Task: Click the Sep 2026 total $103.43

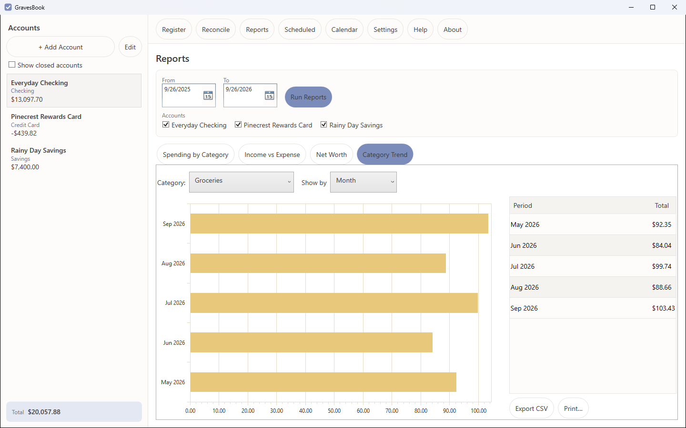Action: pyautogui.click(x=663, y=308)
